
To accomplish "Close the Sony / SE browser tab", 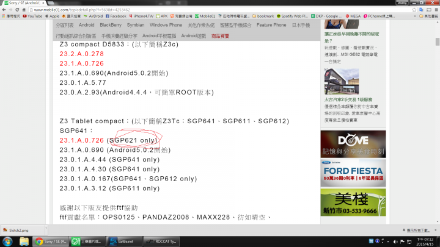I will pos(43,3).
